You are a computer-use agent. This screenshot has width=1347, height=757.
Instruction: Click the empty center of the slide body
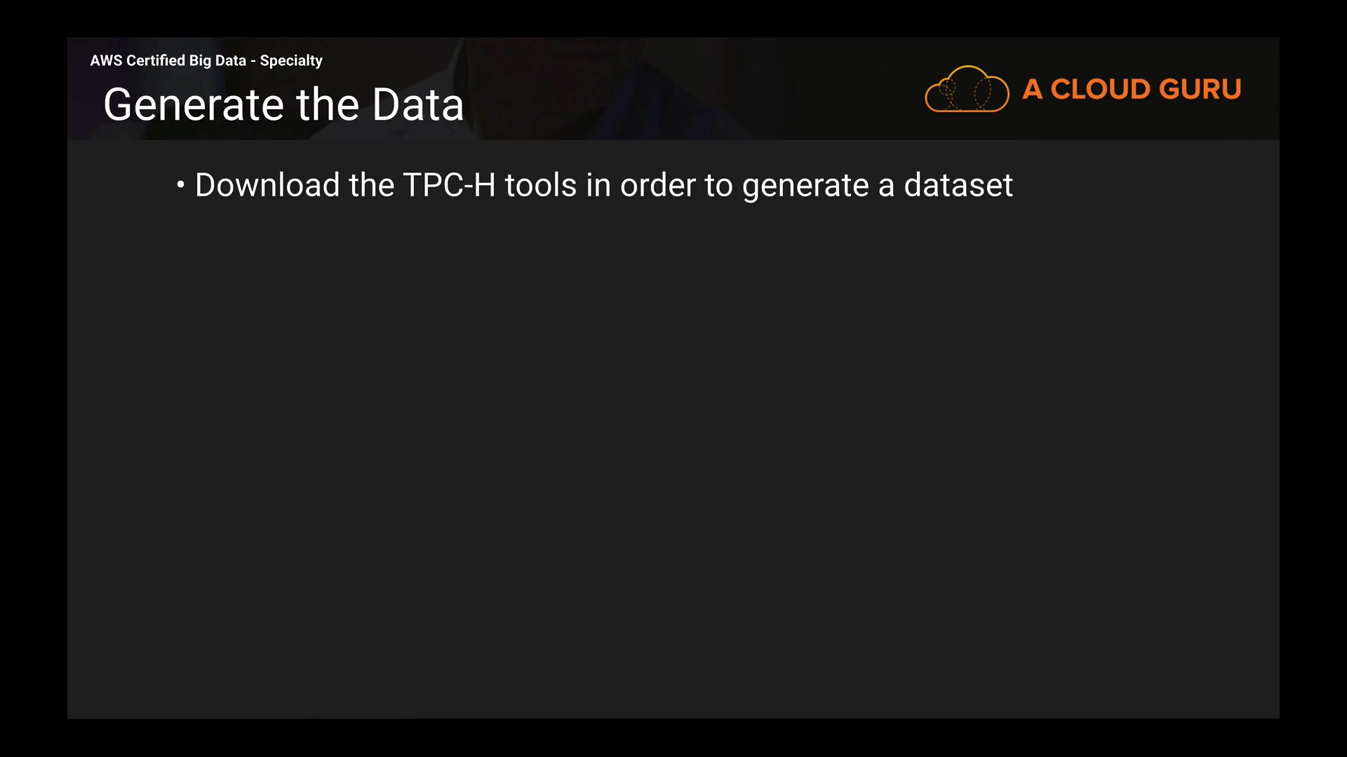673,435
